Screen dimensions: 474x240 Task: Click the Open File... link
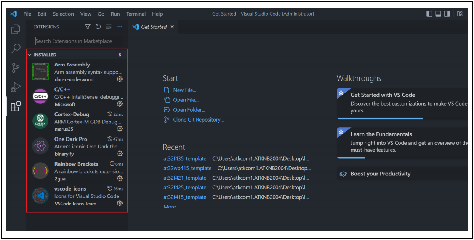(186, 100)
